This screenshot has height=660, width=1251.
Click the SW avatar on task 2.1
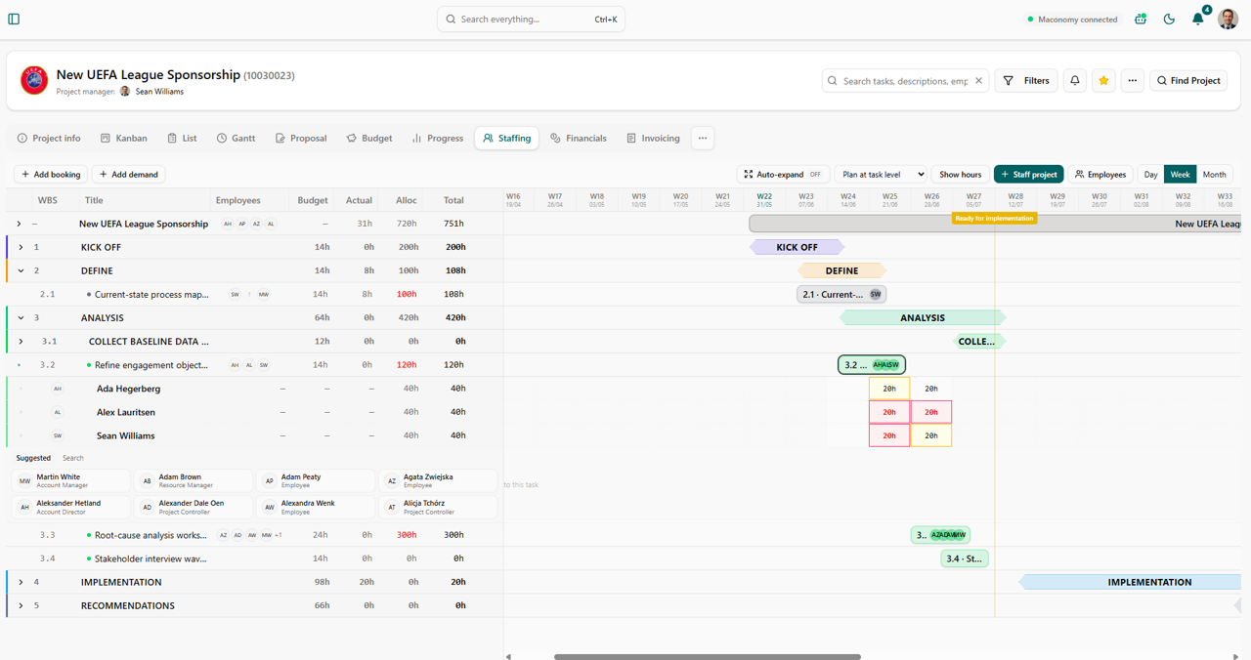click(x=235, y=295)
